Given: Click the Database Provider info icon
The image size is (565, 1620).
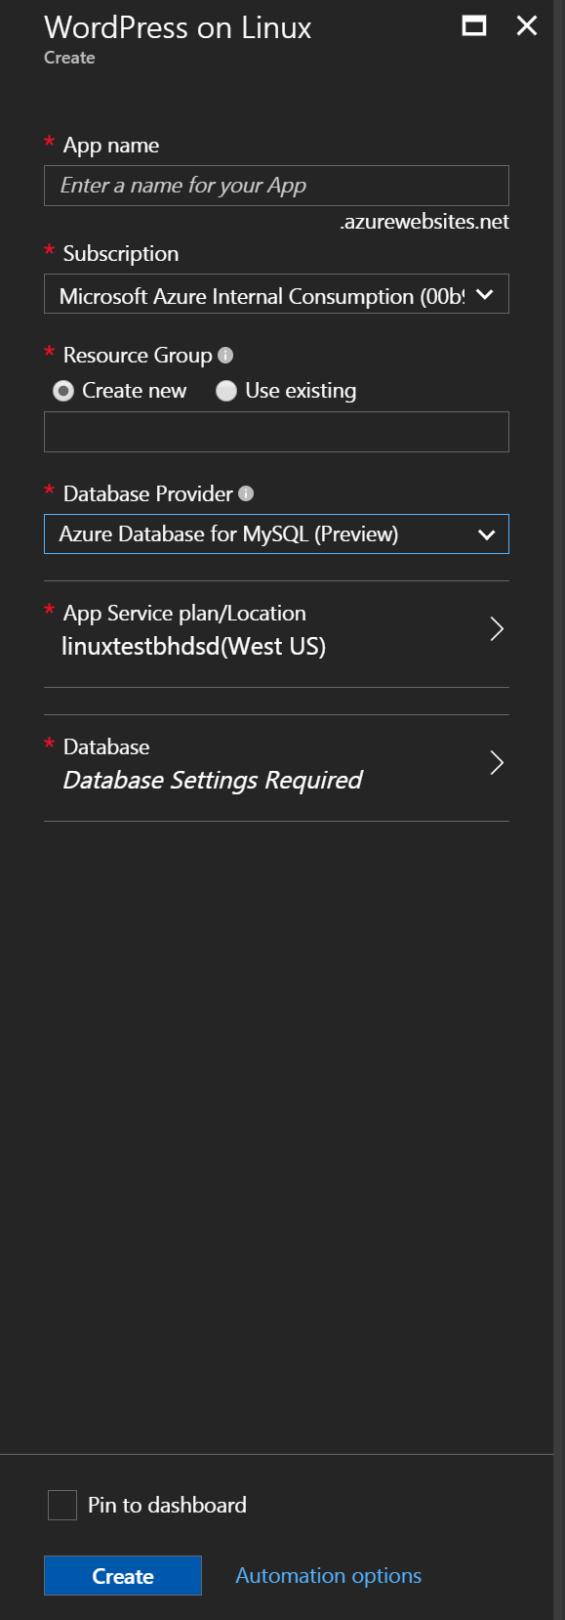Looking at the screenshot, I should point(246,494).
